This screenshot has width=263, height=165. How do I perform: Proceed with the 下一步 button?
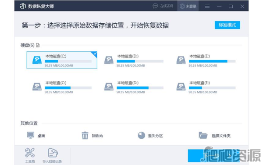[x=213, y=156]
